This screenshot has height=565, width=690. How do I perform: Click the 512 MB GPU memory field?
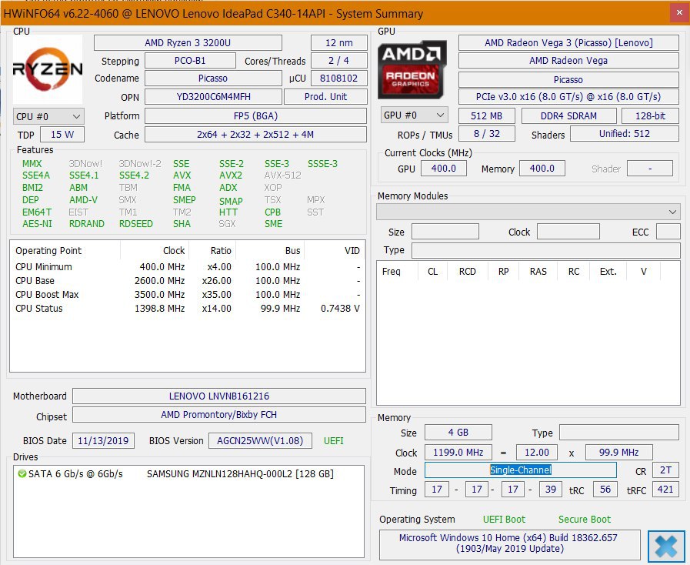(x=487, y=115)
